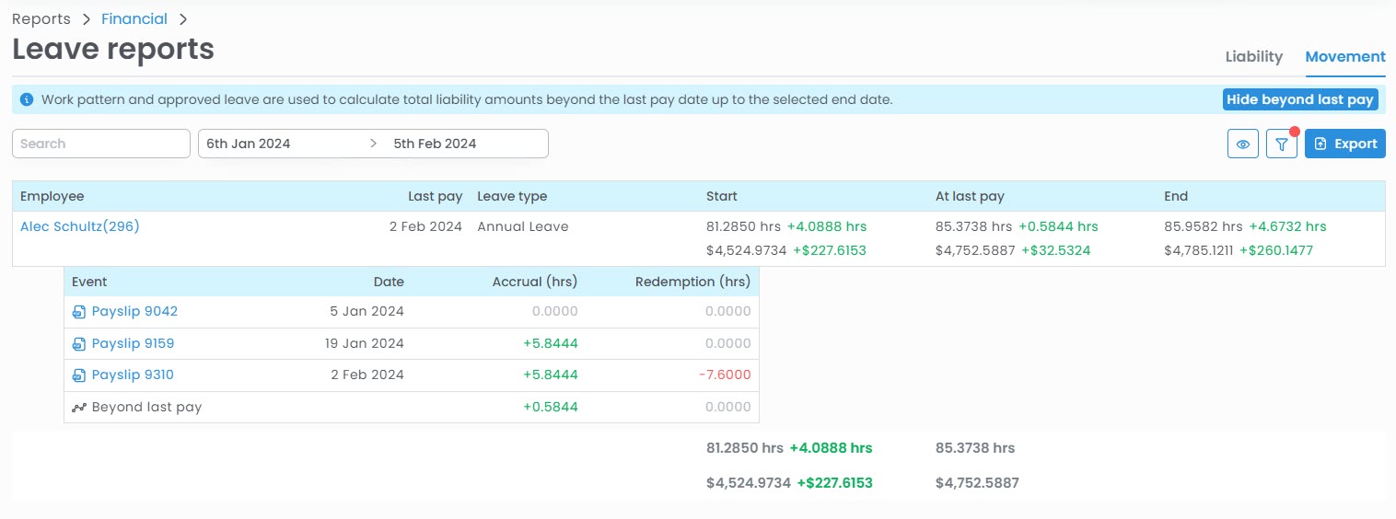The image size is (1396, 519).
Task: Click the eye visibility icon button
Action: point(1243,144)
